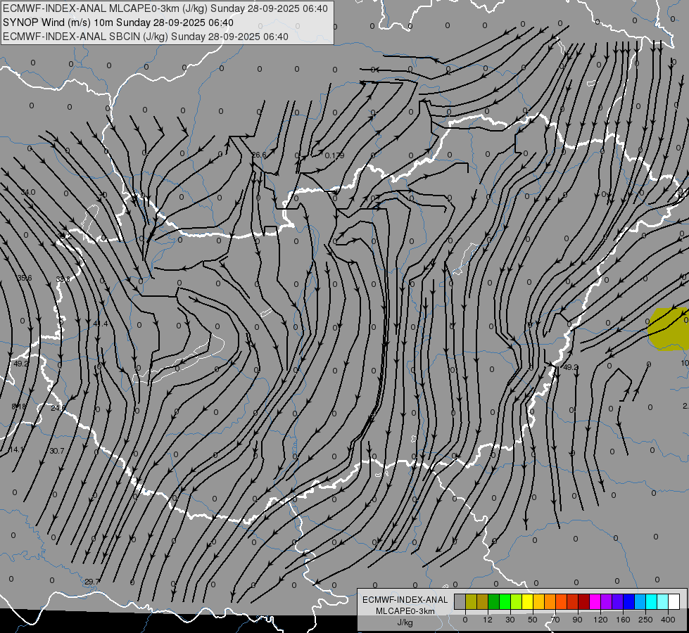Pick the gray swatch in the legend
Screen dimensions: 689x633
pos(460,601)
